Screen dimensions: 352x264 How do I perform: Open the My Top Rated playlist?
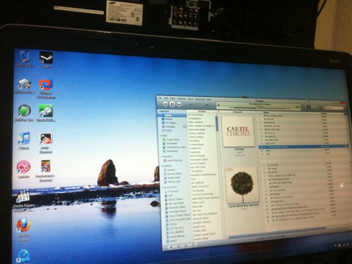tap(174, 204)
